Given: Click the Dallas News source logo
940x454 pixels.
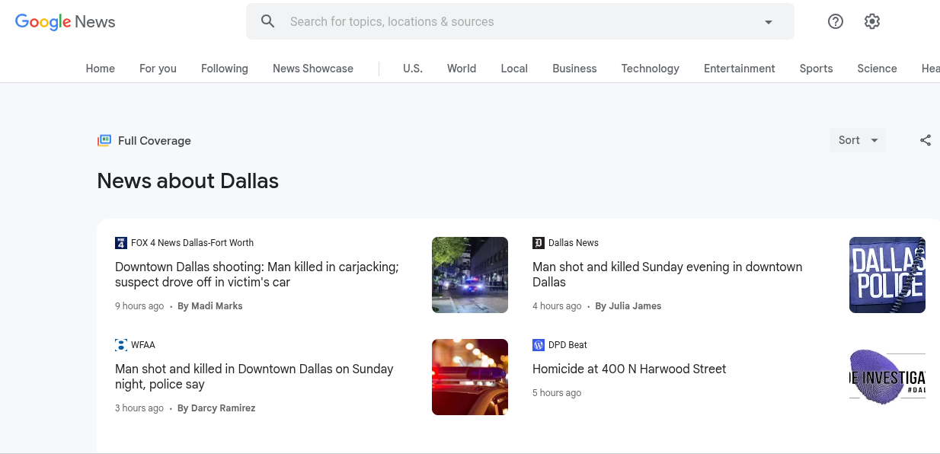Looking at the screenshot, I should 538,243.
